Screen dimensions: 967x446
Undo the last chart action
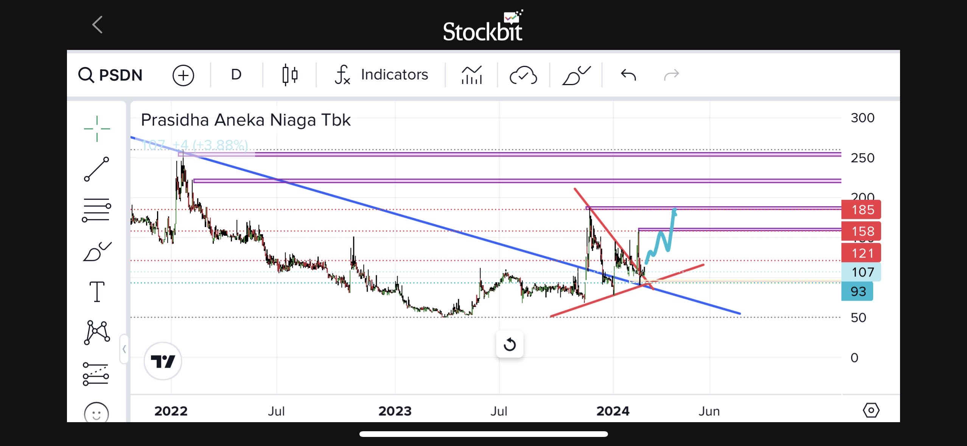point(628,75)
